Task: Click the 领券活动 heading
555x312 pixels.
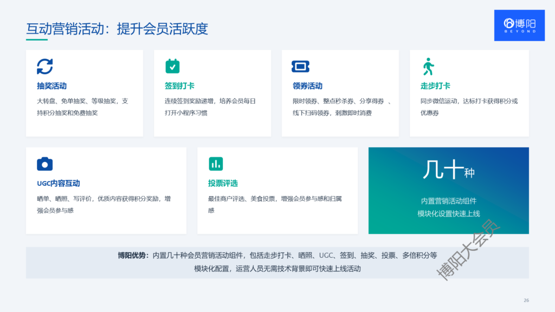Action: [308, 86]
